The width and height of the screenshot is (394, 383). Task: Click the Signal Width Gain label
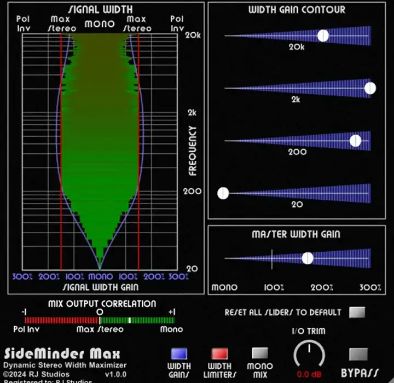coord(101,287)
